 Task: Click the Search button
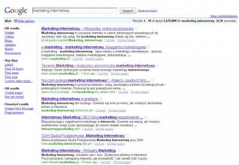[x=128, y=11]
